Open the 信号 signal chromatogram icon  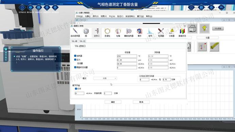tap(150, 33)
